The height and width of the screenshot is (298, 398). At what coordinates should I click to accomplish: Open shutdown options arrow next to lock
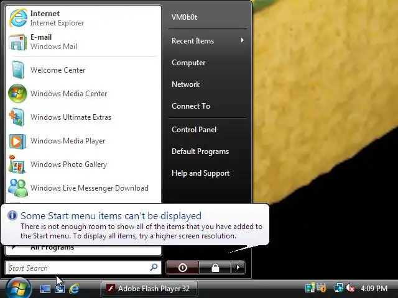(238, 268)
